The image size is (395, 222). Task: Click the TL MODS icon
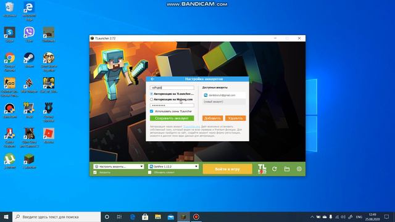(x=262, y=169)
